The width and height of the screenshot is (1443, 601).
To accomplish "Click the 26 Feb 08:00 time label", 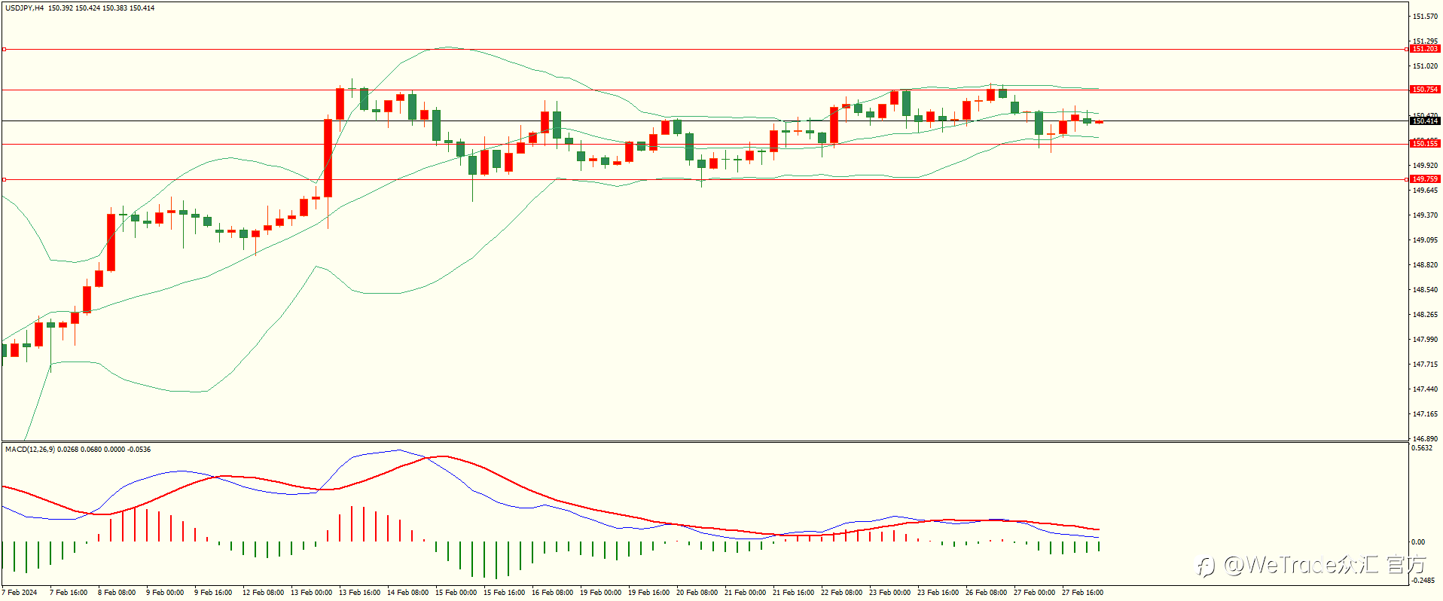I will click(x=986, y=593).
